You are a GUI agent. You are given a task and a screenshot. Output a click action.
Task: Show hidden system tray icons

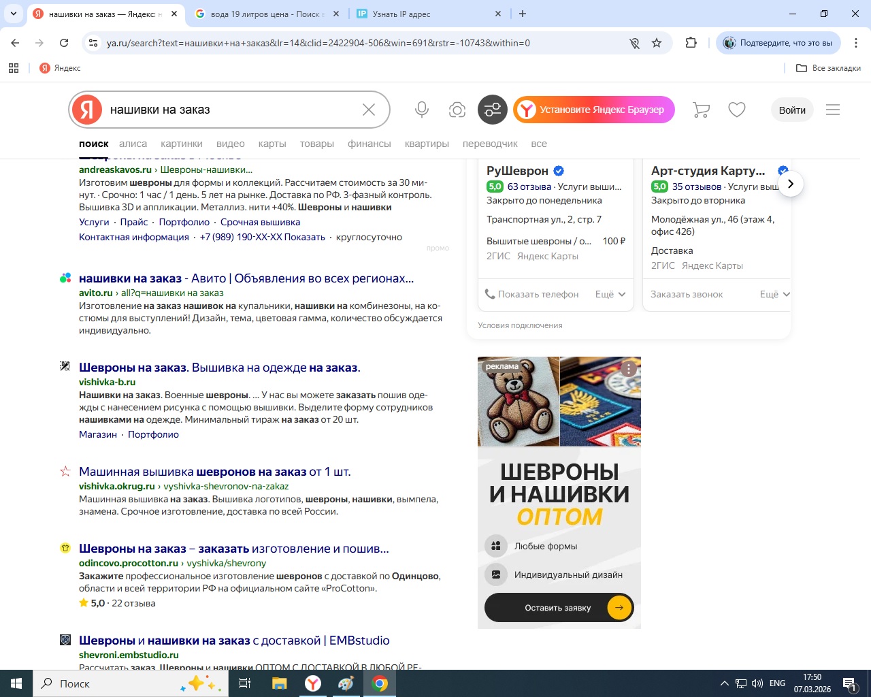coord(724,683)
